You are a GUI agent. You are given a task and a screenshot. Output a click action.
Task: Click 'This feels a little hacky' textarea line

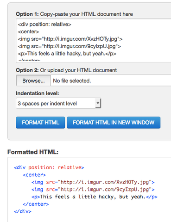[x=67, y=54]
